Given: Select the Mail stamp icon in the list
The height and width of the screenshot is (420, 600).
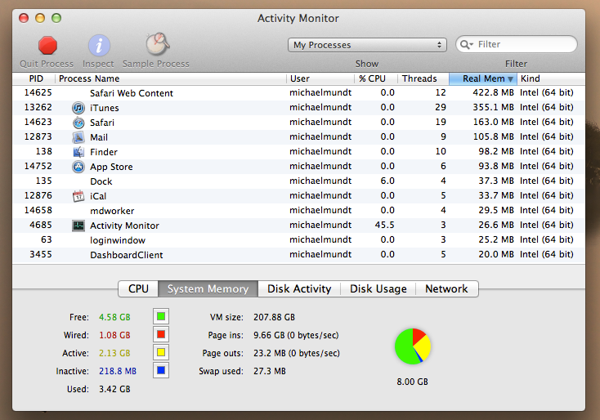Looking at the screenshot, I should click(78, 137).
